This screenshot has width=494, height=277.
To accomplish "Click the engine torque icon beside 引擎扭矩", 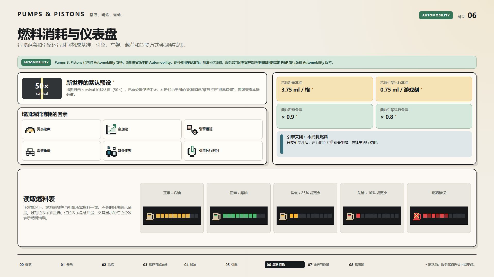I will coord(192,130).
